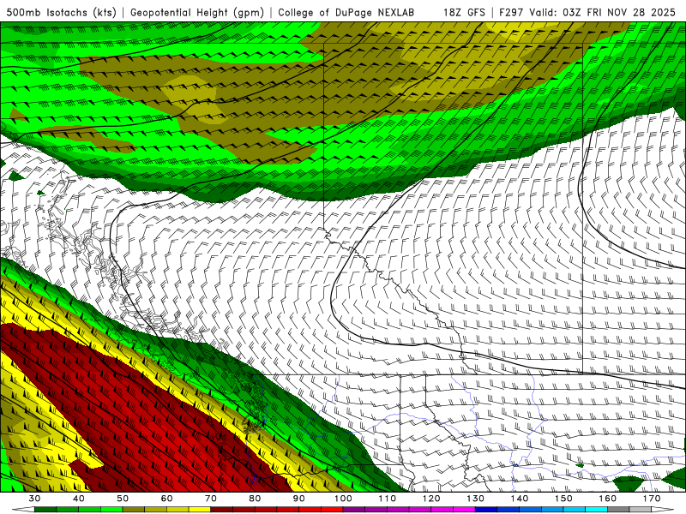Select the dark gray swatch starting at 160

[x=618, y=511]
